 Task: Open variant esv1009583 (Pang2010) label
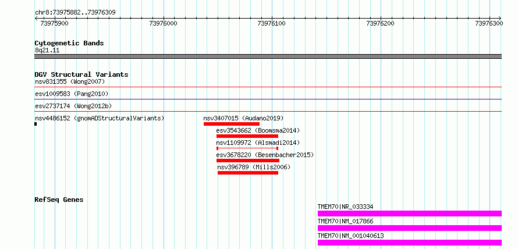pyautogui.click(x=72, y=94)
